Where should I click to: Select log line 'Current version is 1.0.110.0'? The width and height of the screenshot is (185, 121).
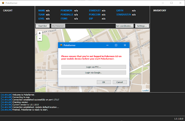click(25, 105)
